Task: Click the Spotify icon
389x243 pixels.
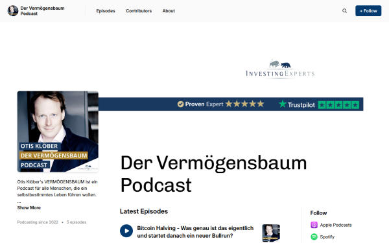Action: (314, 237)
